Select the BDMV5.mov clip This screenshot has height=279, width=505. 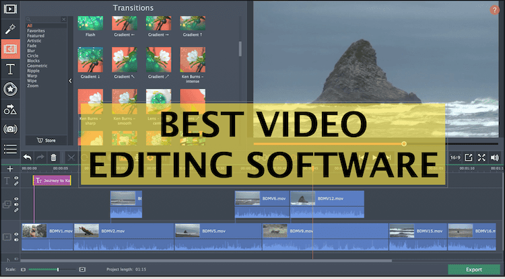coord(218,237)
